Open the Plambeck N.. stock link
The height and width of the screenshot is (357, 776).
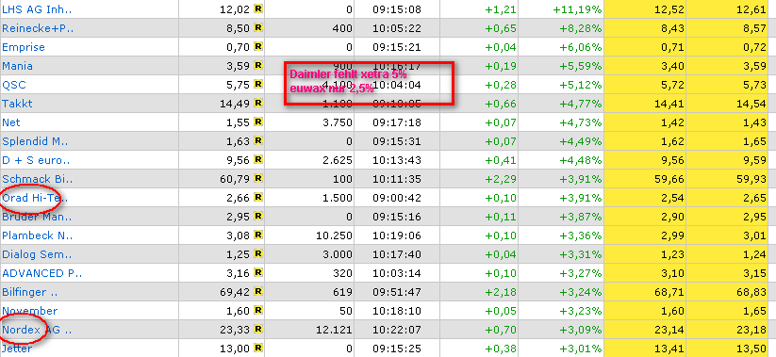(x=38, y=235)
